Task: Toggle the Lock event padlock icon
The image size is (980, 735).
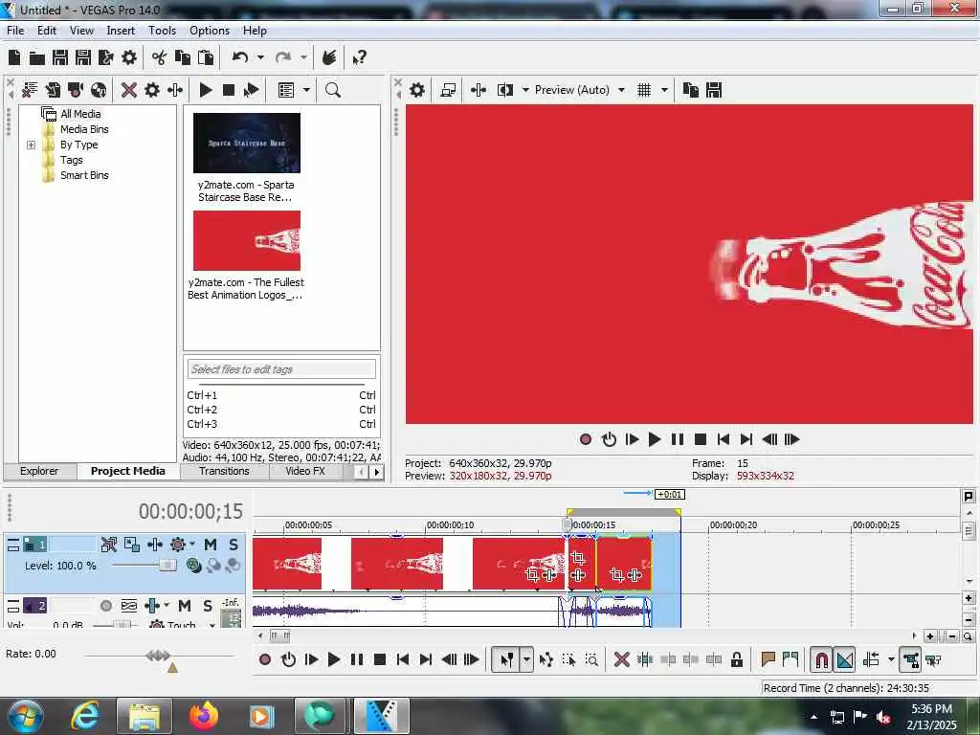Action: coord(737,659)
